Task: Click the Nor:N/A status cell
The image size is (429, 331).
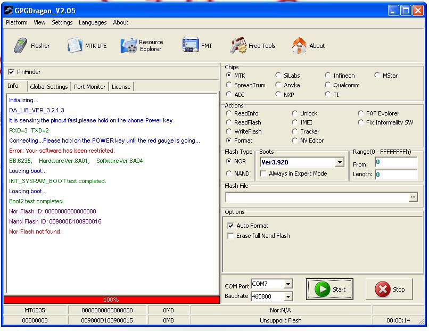Action: (x=280, y=310)
